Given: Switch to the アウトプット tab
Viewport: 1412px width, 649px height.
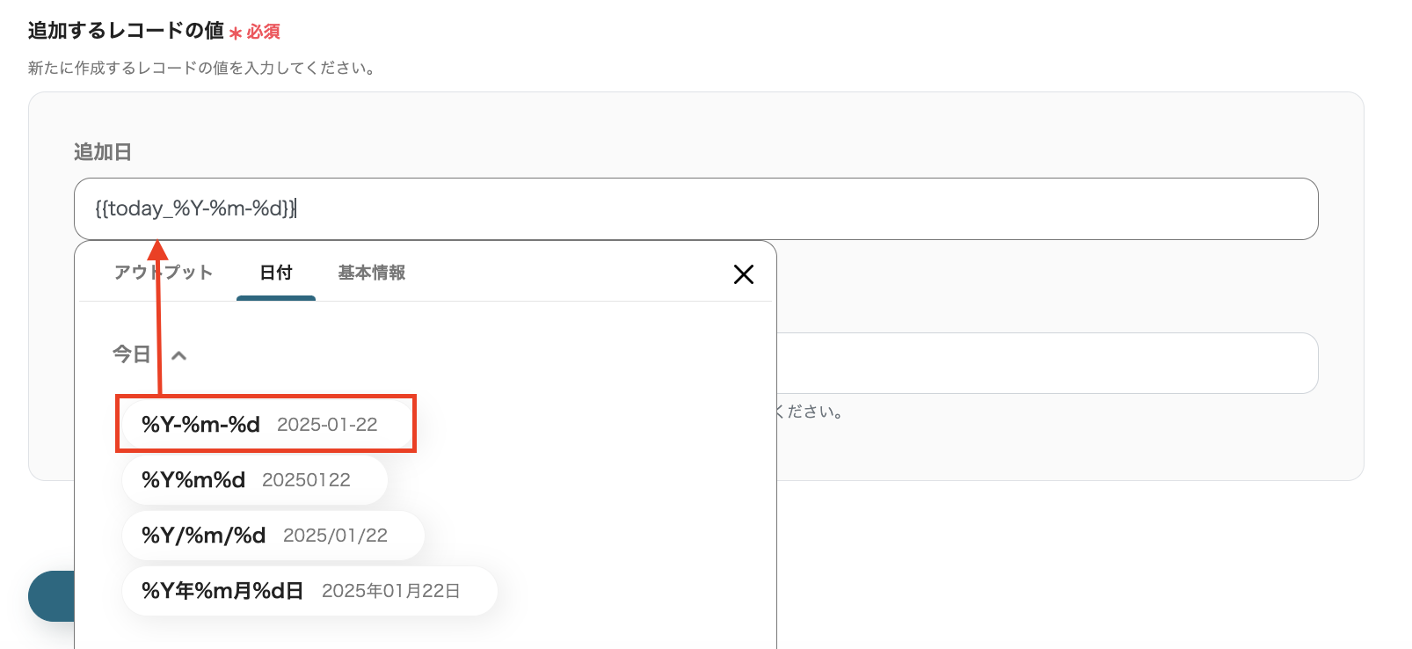Looking at the screenshot, I should click(164, 273).
